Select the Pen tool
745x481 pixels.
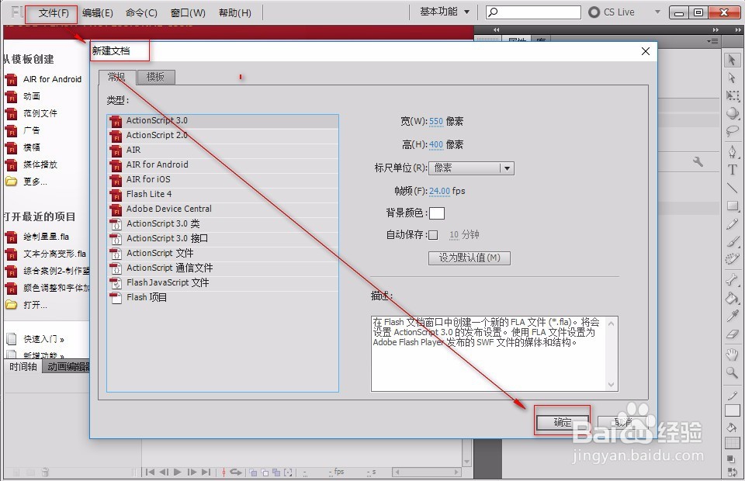[x=732, y=151]
